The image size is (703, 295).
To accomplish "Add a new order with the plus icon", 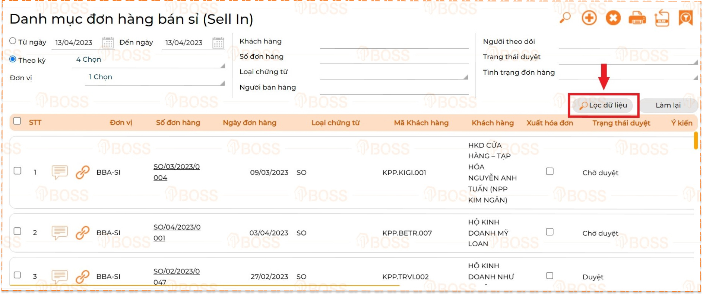I will [x=589, y=18].
